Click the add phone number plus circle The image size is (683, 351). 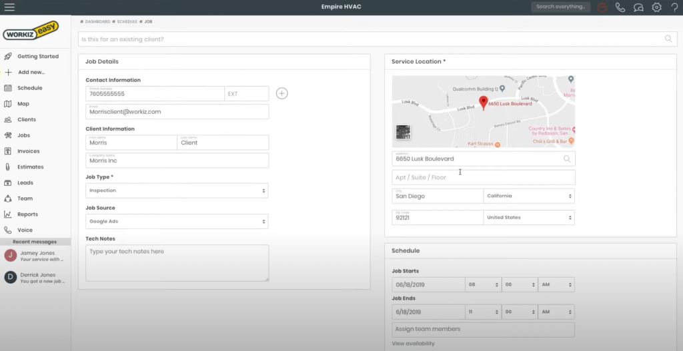click(x=282, y=93)
